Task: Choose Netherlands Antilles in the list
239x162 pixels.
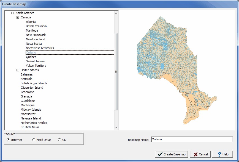Action: point(34,123)
